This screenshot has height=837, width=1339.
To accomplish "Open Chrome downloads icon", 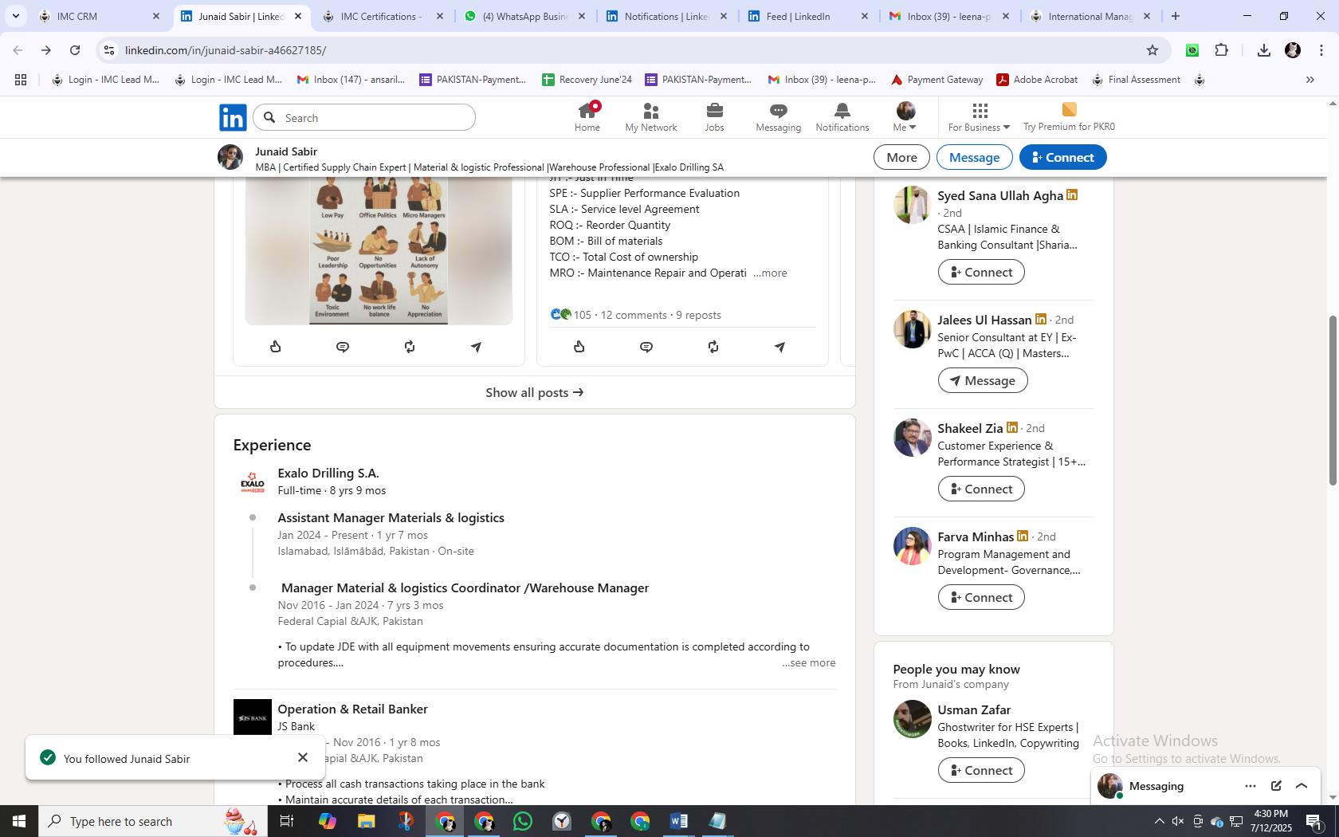I will click(x=1263, y=50).
